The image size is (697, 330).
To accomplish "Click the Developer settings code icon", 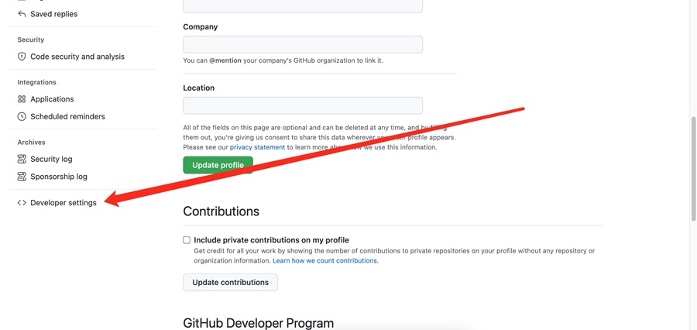I will point(22,203).
